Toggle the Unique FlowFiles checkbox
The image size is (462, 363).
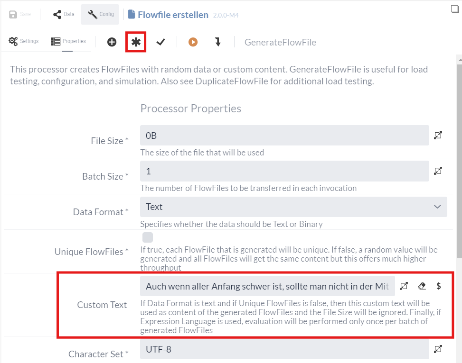click(x=148, y=237)
